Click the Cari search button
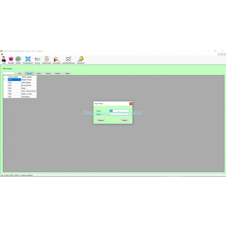The height and width of the screenshot is (226, 226). pos(20,73)
